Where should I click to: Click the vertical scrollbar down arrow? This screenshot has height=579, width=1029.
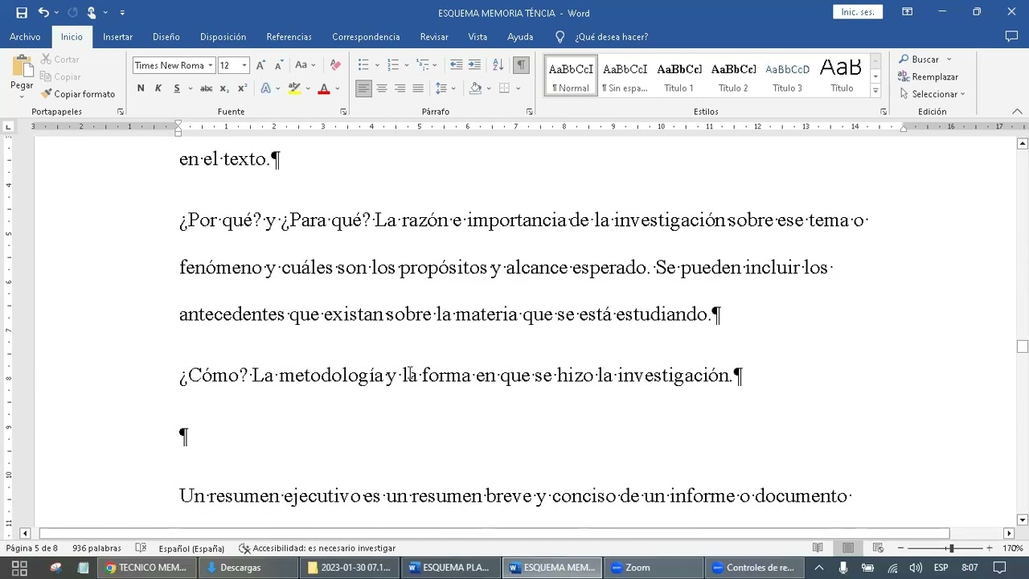click(1022, 519)
